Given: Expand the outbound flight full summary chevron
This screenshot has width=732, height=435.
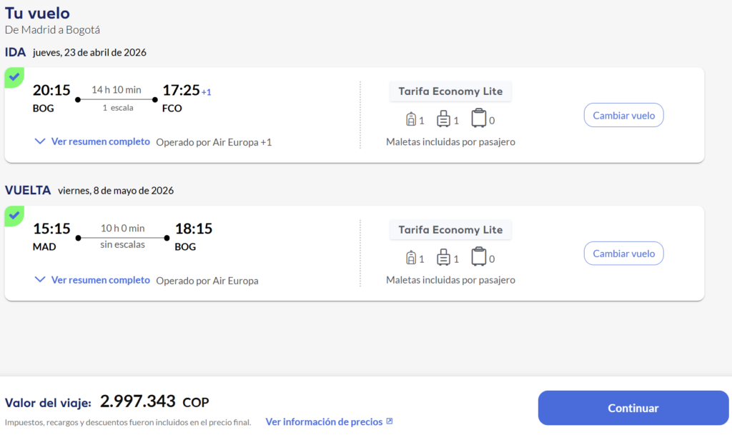Looking at the screenshot, I should click(40, 141).
